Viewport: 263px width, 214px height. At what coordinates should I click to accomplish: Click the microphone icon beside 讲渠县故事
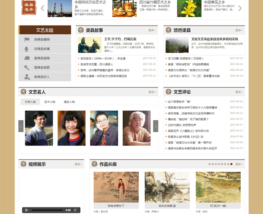click(x=27, y=49)
